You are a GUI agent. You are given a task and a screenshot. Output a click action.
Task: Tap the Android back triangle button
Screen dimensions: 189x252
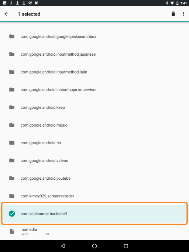(x=63, y=246)
